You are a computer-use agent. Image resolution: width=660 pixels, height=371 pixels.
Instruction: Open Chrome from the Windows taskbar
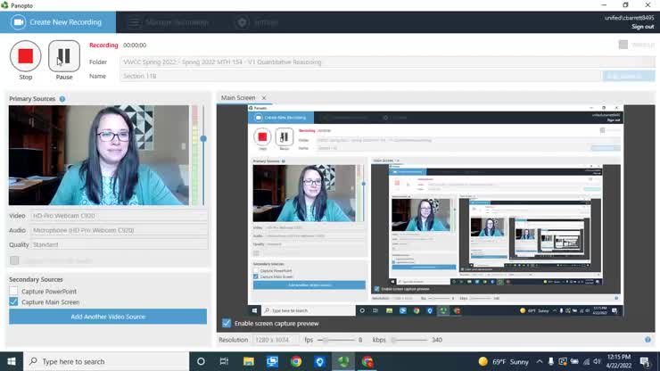tap(296, 361)
